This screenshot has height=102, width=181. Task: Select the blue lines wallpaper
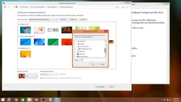25,42
